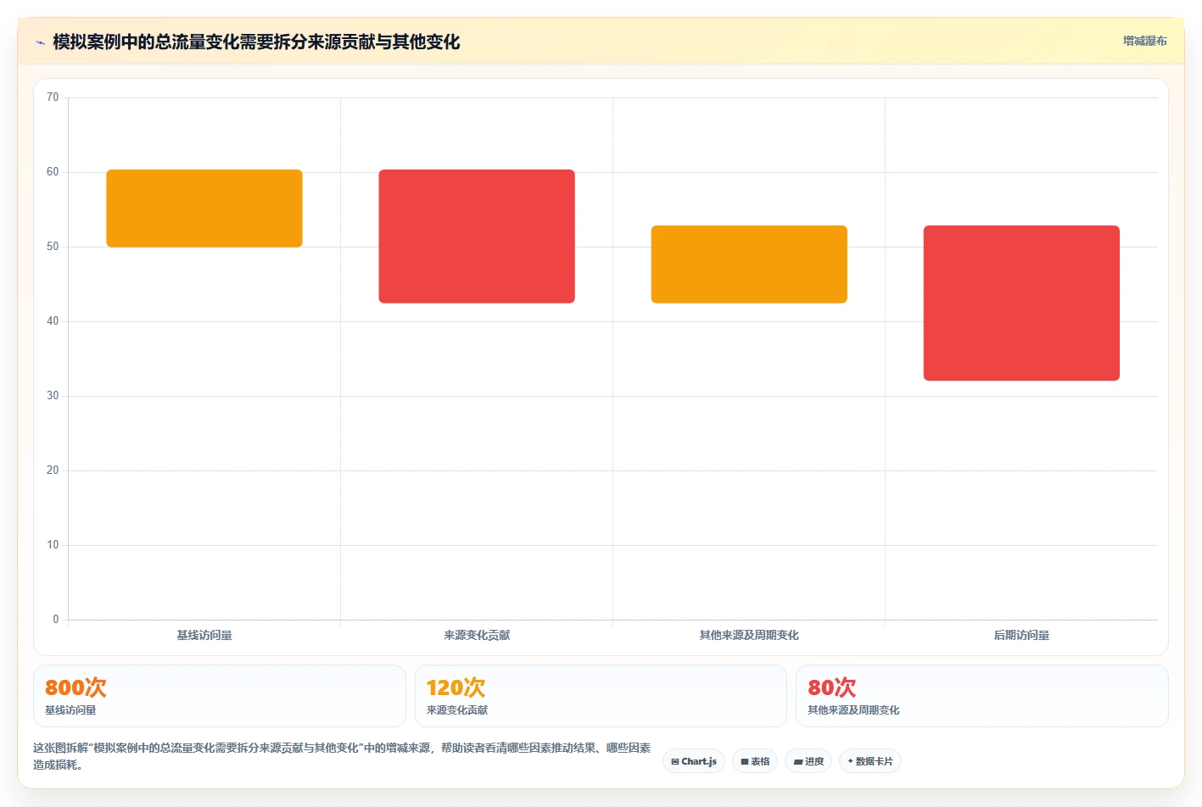Click the x-axis label 其他来源及周期变化
This screenshot has width=1202, height=807.
tap(749, 635)
